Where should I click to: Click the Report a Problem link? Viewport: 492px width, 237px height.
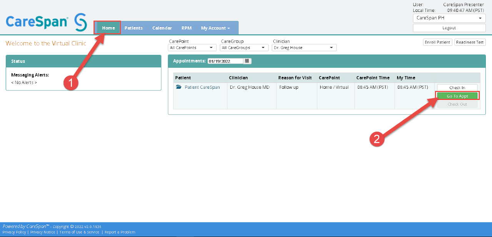(x=120, y=232)
